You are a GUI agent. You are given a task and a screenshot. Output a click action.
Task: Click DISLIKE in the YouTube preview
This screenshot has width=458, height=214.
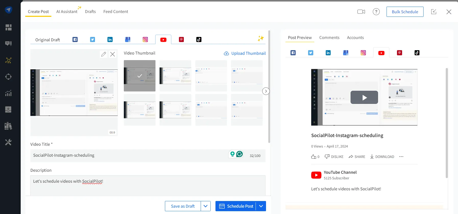(x=334, y=157)
